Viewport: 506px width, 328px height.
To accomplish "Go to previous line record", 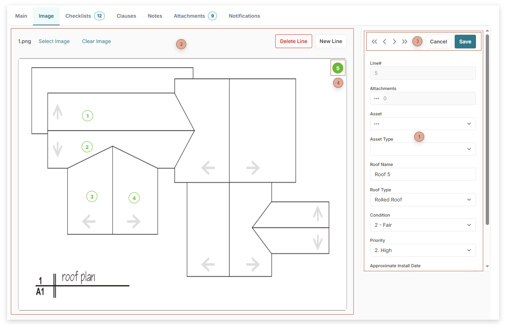I will click(384, 42).
